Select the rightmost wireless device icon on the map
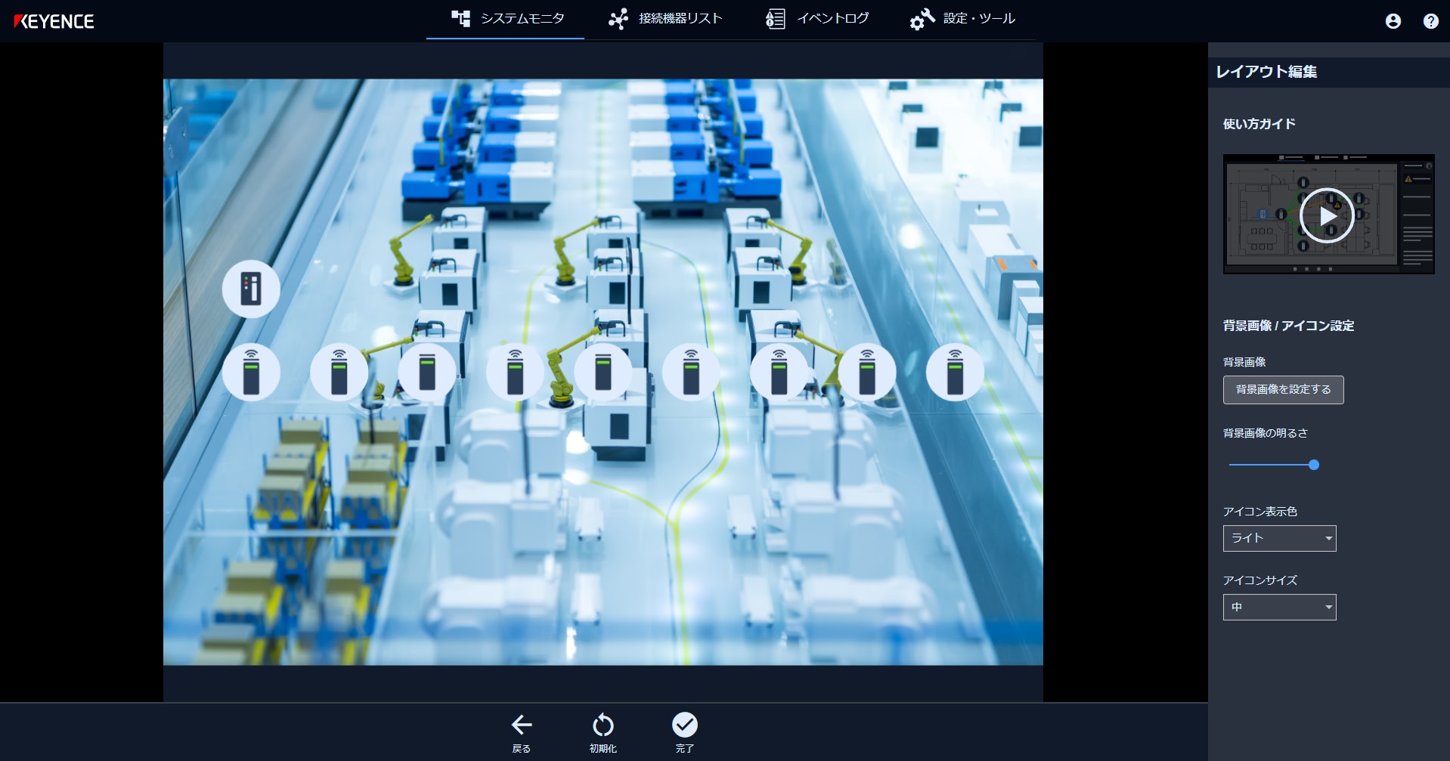 click(956, 372)
